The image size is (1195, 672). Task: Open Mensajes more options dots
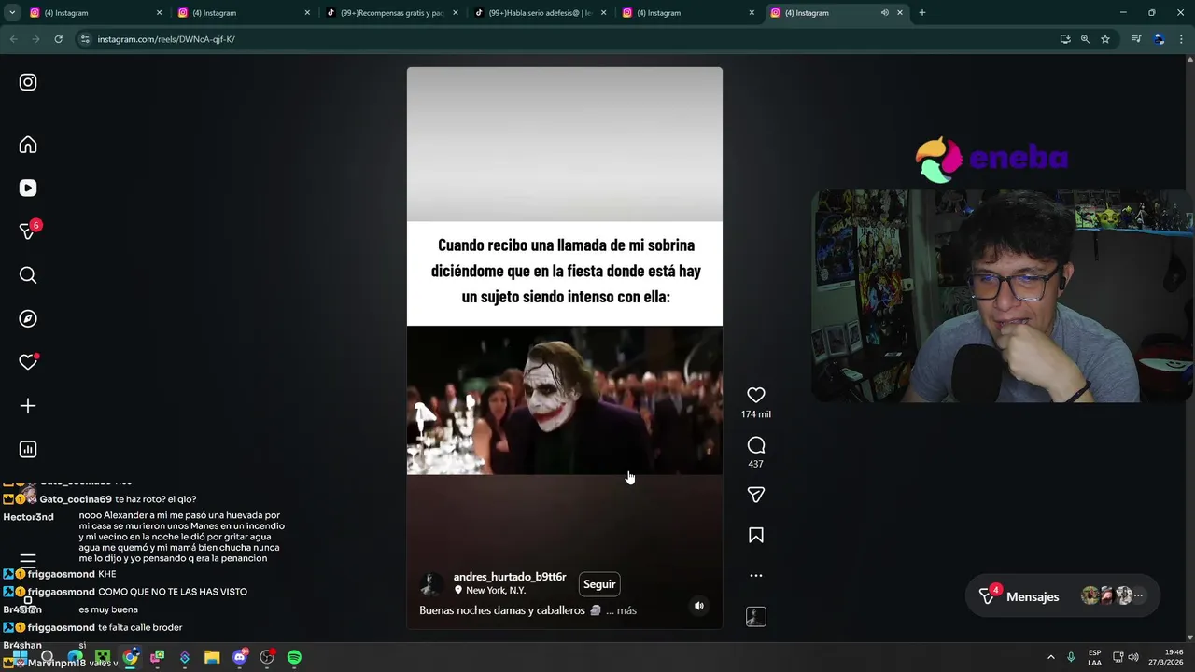coord(1138,595)
